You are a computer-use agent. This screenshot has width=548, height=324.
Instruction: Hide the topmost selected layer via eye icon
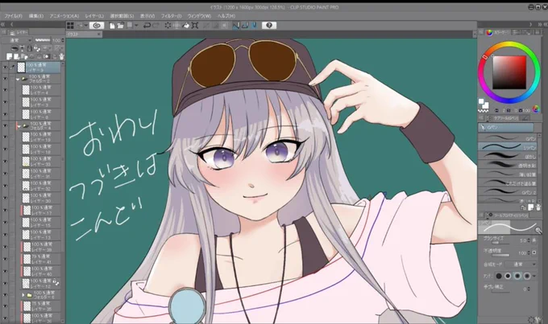coord(5,68)
